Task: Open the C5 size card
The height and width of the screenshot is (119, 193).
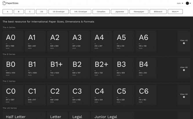Action: tap(124, 95)
